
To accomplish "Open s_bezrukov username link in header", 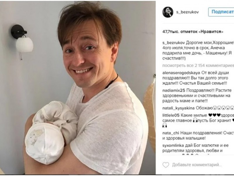I will [187, 12].
